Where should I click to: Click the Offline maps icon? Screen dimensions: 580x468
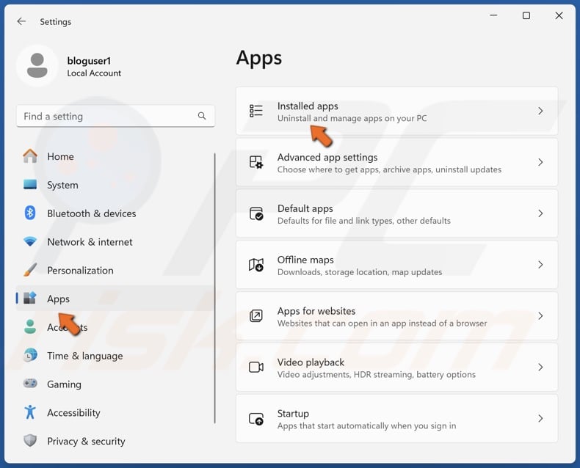pos(256,265)
